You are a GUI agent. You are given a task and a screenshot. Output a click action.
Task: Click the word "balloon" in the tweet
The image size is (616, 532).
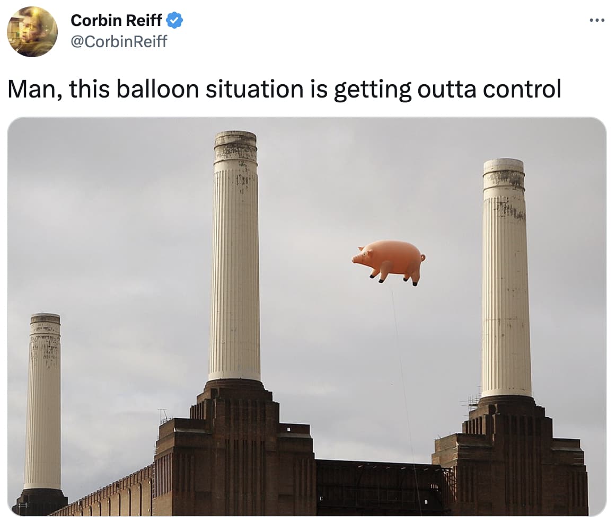157,89
